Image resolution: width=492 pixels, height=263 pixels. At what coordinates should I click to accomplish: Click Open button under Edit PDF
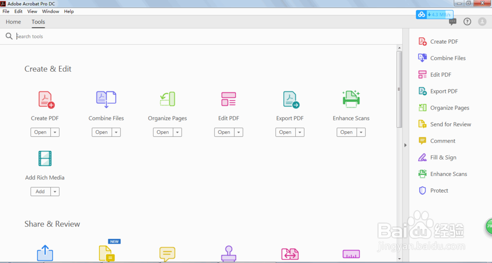click(x=224, y=132)
